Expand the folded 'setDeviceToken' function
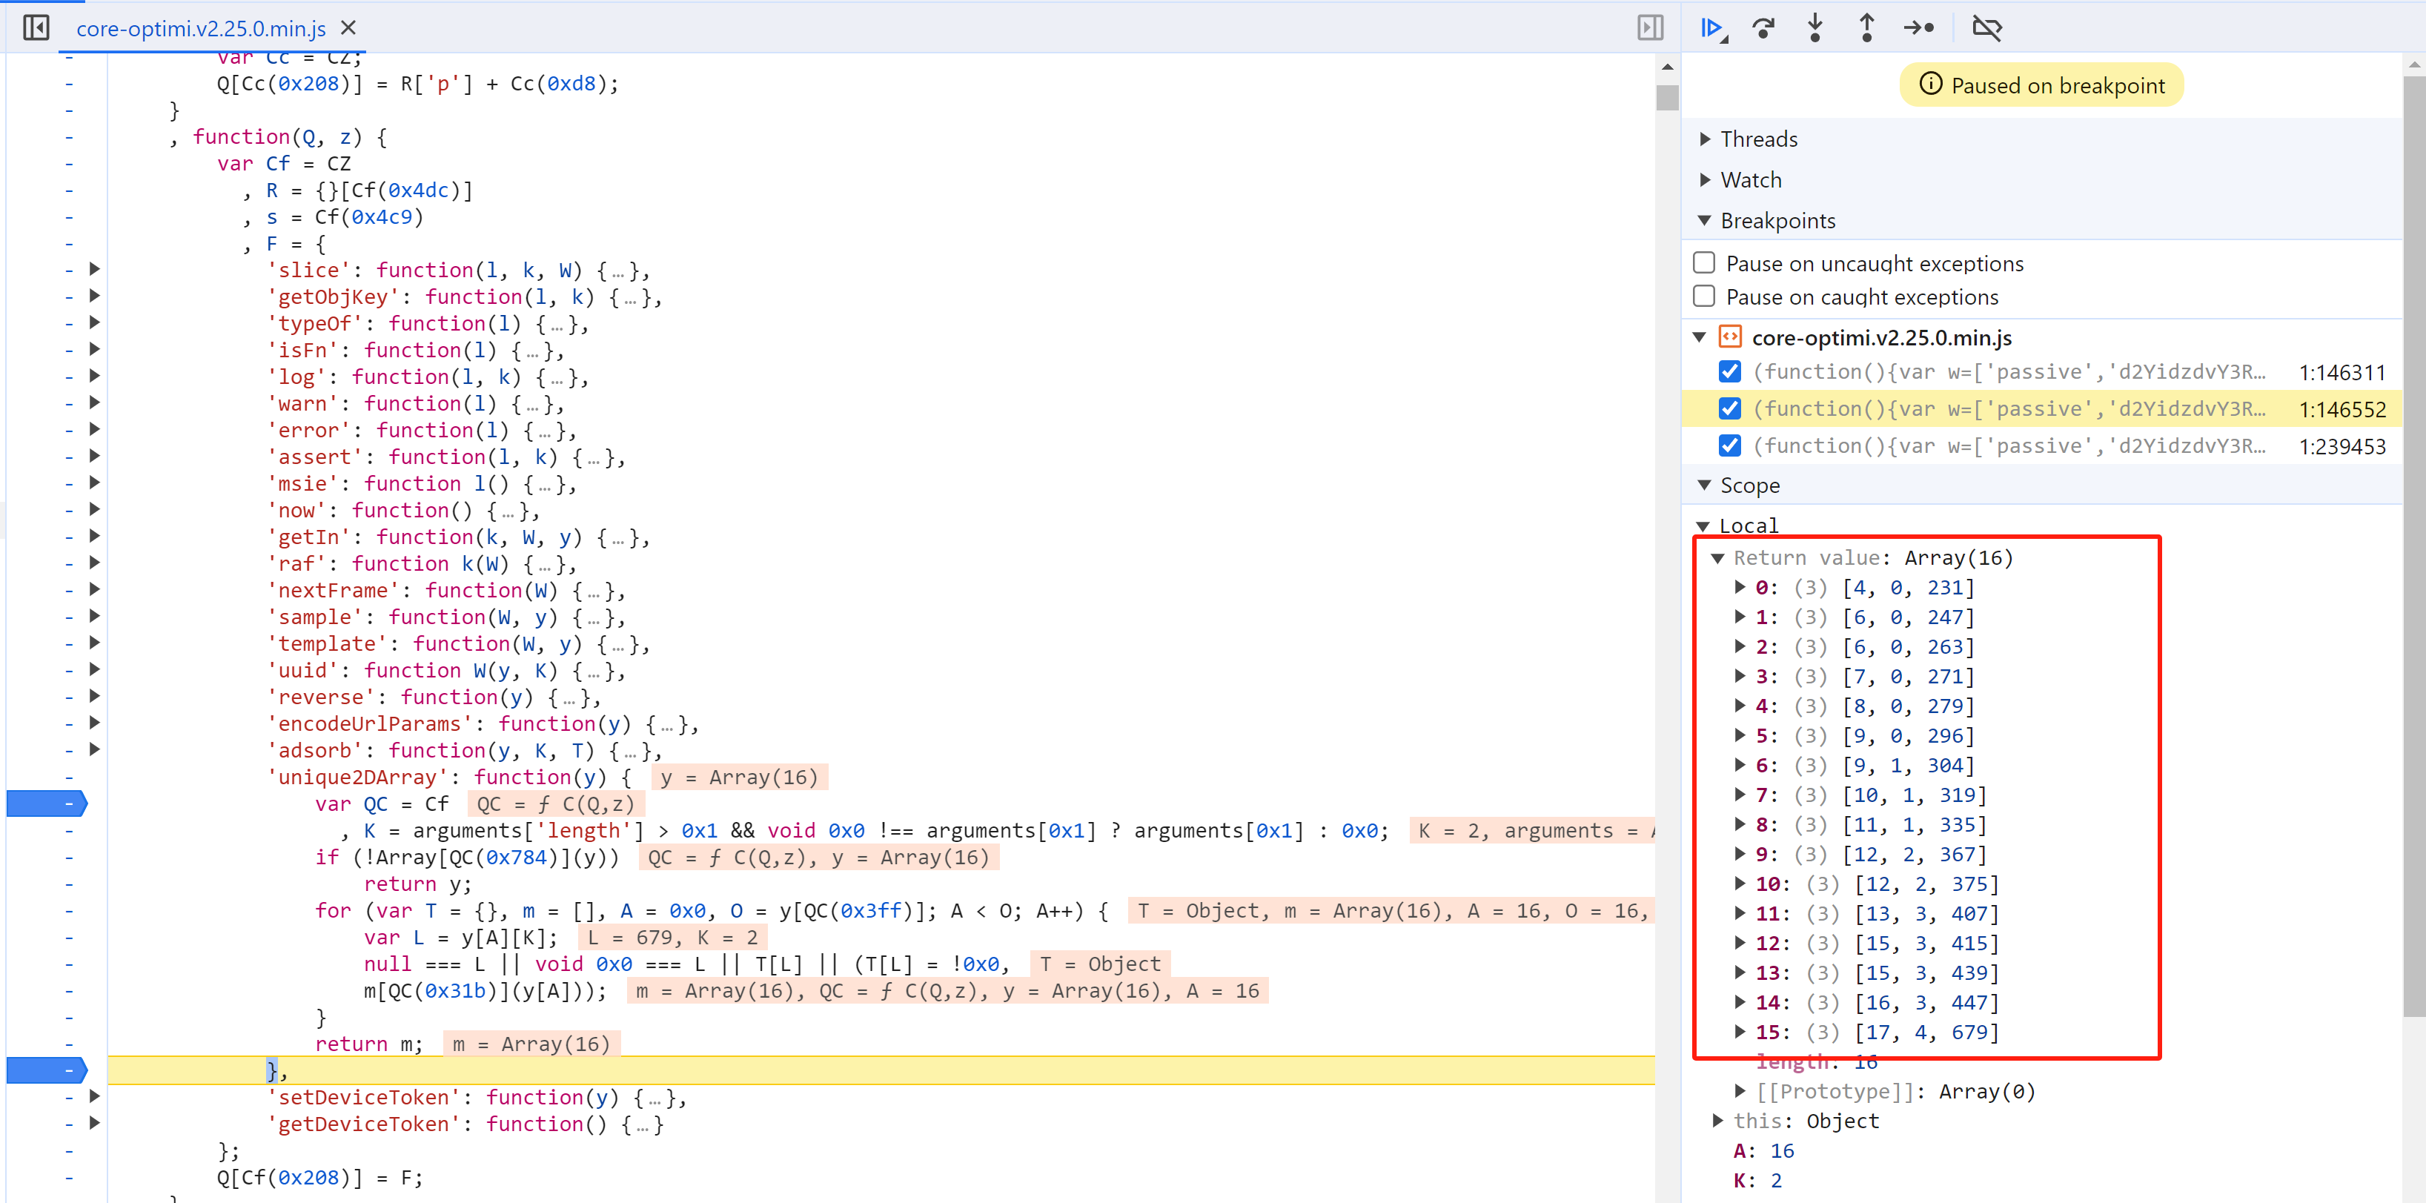 pos(94,1096)
